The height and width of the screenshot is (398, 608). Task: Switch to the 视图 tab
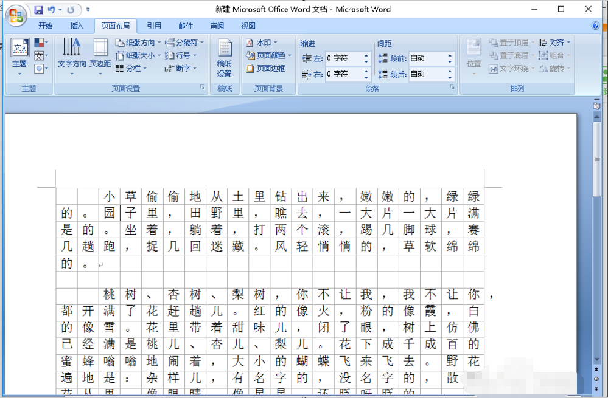click(x=248, y=26)
